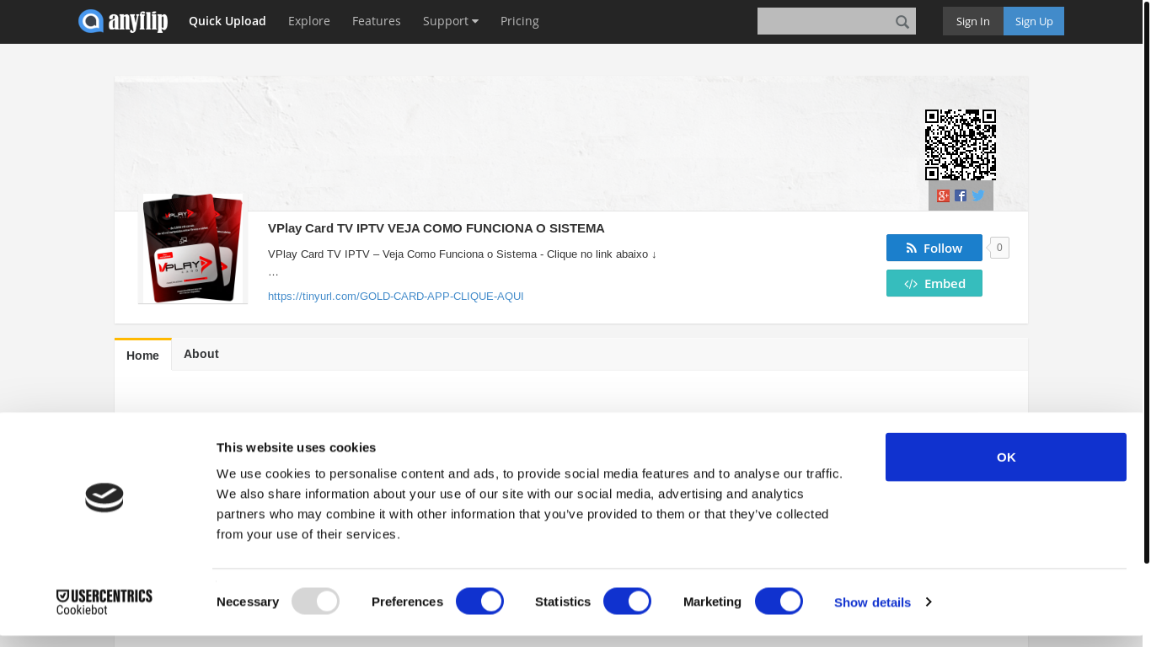Click the AnyFlip logo
Viewport: 1151px width, 647px height.
pyautogui.click(x=123, y=21)
